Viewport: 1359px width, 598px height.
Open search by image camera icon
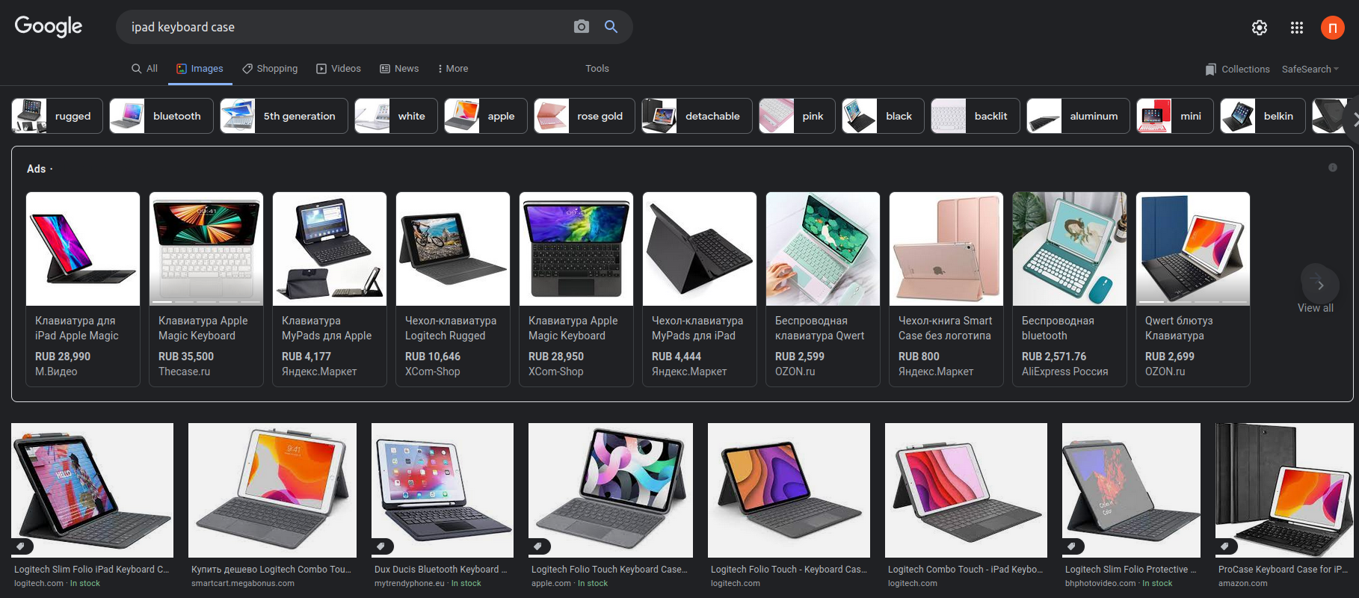(581, 27)
